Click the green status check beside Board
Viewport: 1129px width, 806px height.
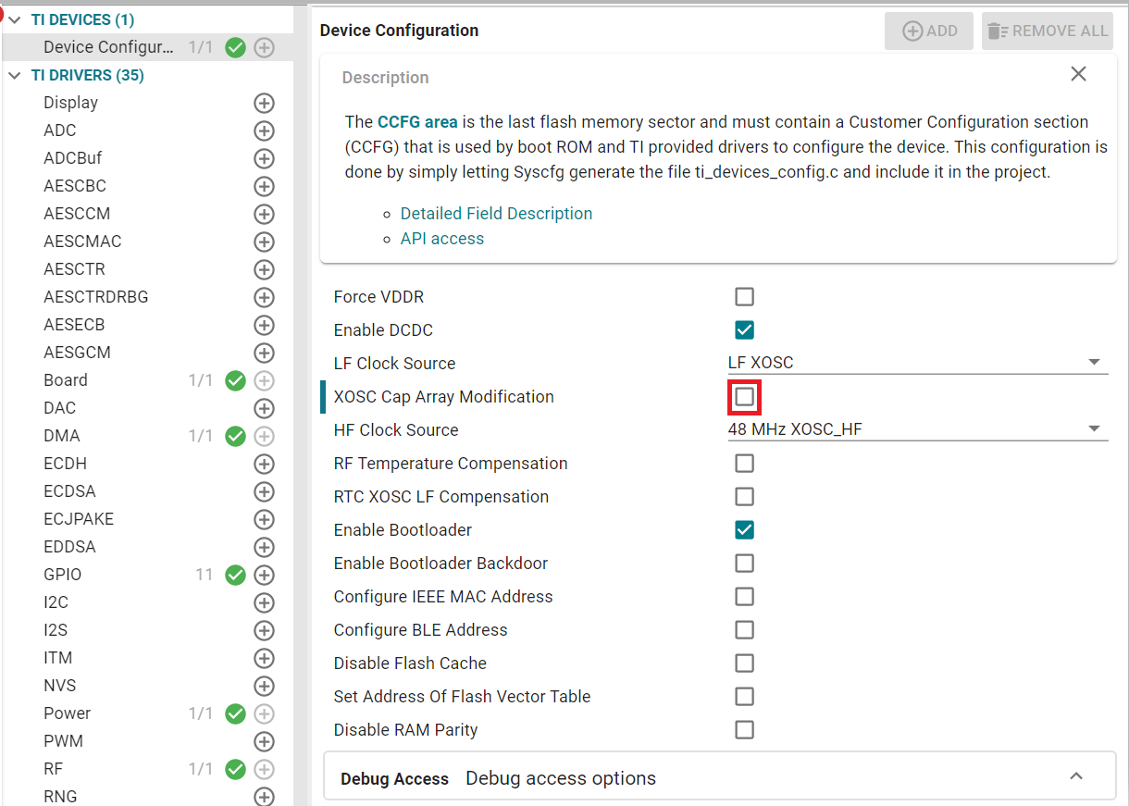coord(234,380)
